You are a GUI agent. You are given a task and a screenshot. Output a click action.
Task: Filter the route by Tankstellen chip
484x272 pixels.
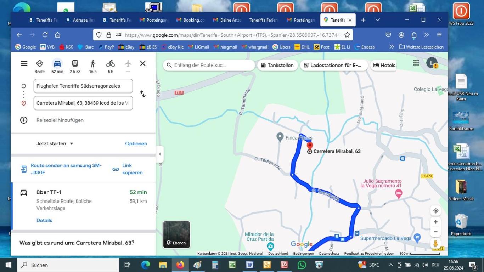pyautogui.click(x=277, y=65)
